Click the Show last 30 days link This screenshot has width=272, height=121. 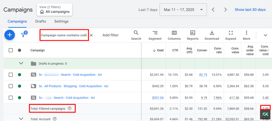pyautogui.click(x=250, y=10)
